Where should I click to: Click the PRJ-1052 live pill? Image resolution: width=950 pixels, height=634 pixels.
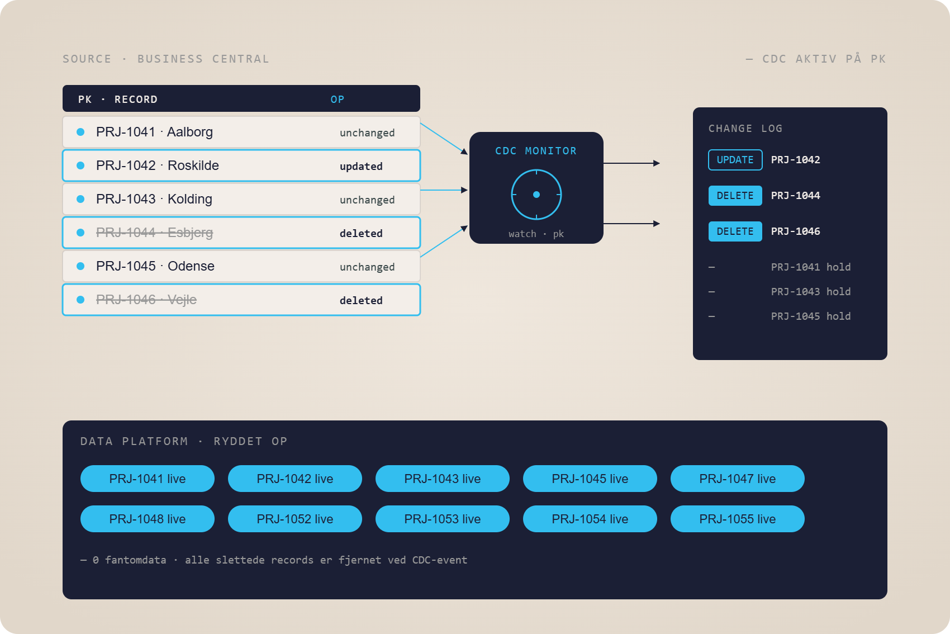pyautogui.click(x=295, y=519)
